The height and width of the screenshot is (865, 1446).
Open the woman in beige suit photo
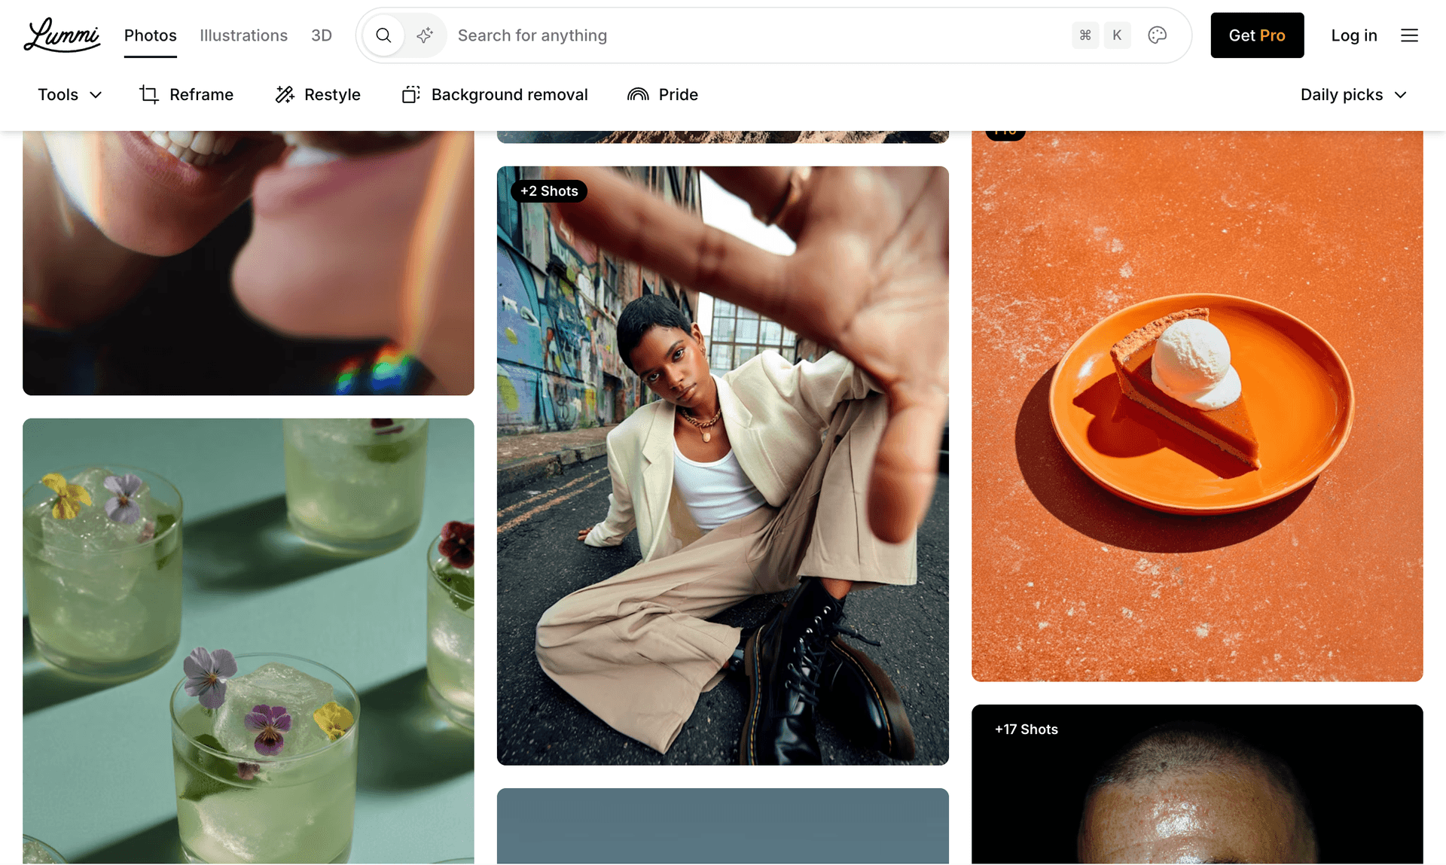click(x=722, y=465)
